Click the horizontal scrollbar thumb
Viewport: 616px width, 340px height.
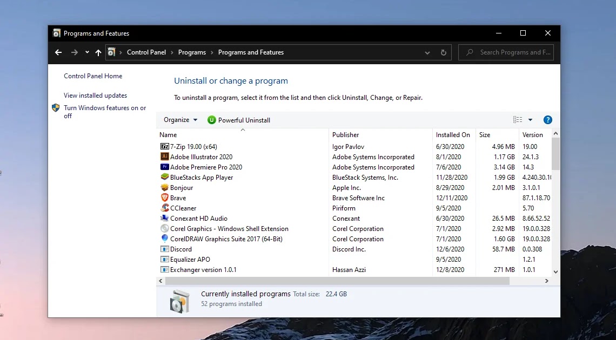point(338,281)
